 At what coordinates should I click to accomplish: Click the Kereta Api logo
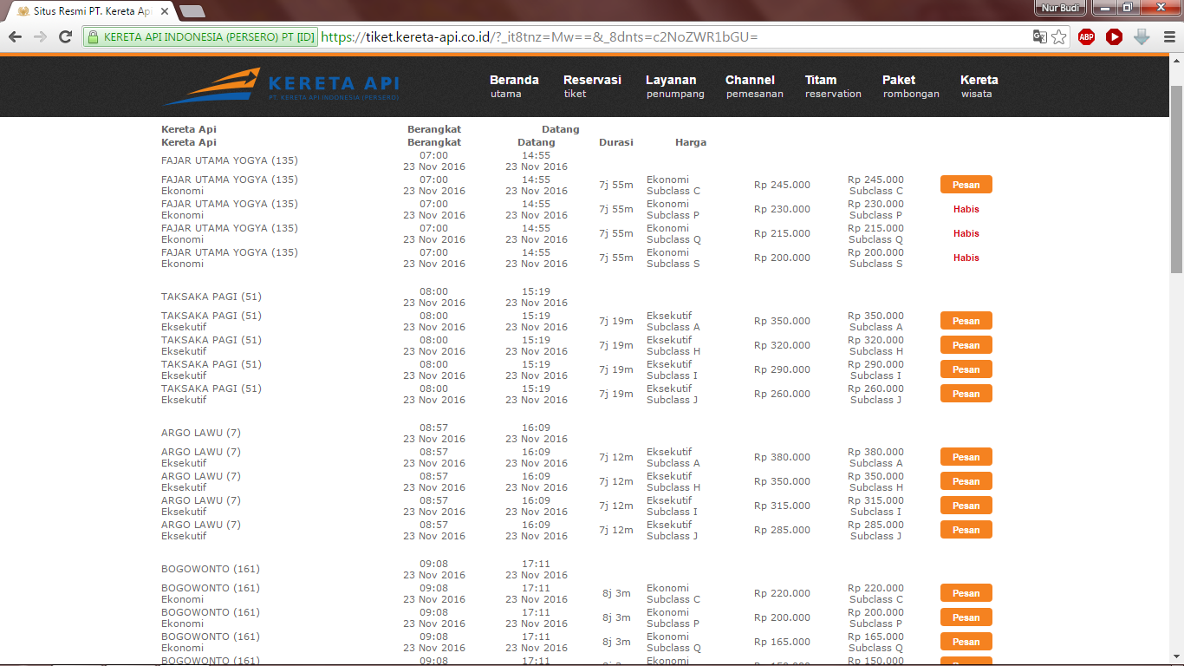tap(282, 87)
